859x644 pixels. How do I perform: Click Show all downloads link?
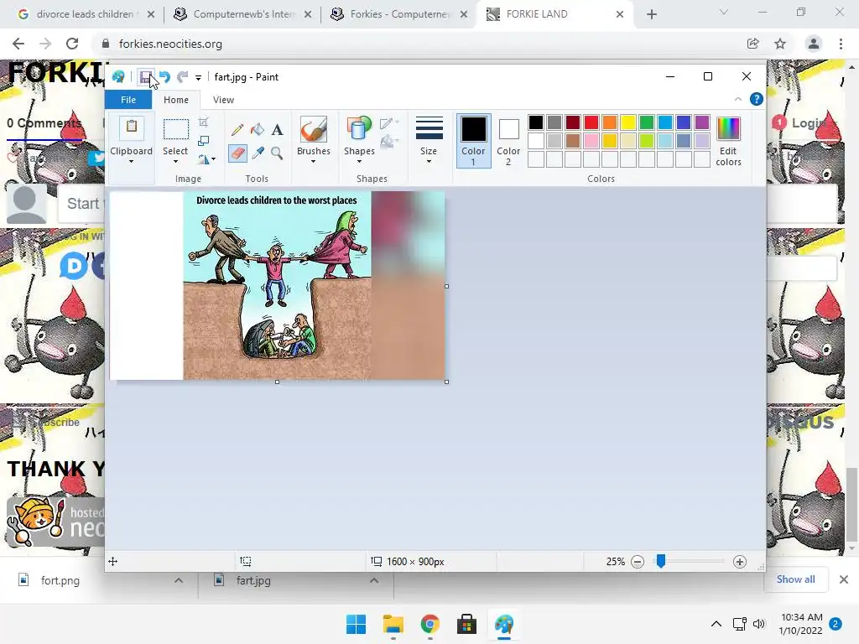pyautogui.click(x=795, y=579)
